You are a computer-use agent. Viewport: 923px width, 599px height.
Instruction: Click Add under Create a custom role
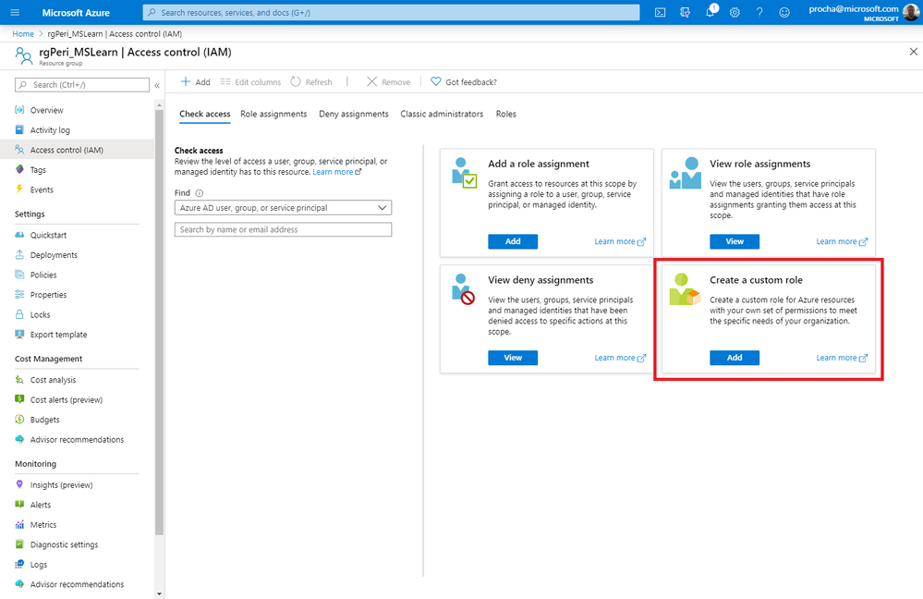point(734,358)
